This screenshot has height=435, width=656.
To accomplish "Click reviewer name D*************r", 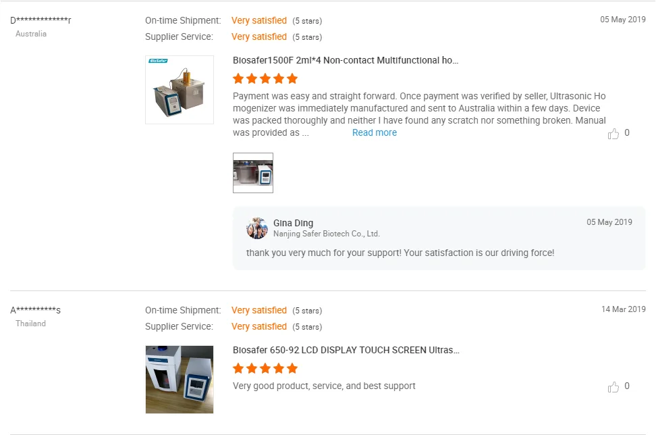I will (40, 20).
